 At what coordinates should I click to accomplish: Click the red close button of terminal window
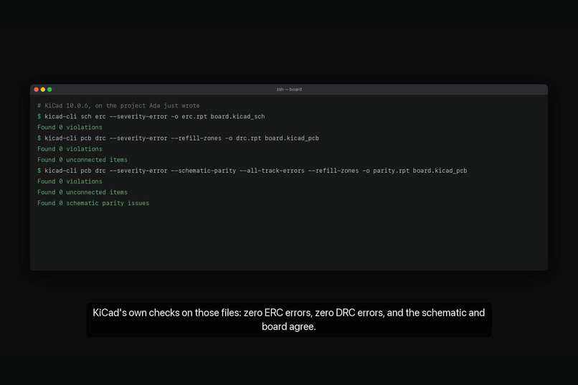(36, 90)
